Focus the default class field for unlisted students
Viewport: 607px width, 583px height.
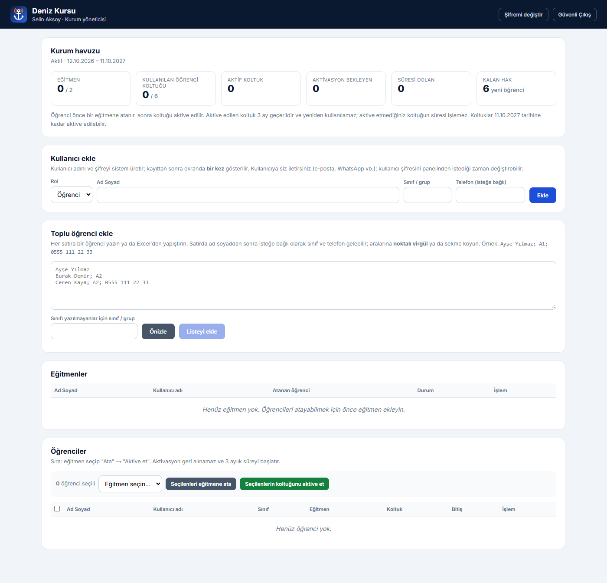(x=94, y=331)
